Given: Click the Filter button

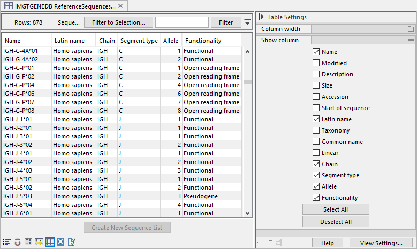Looking at the screenshot, I should click(x=226, y=22).
